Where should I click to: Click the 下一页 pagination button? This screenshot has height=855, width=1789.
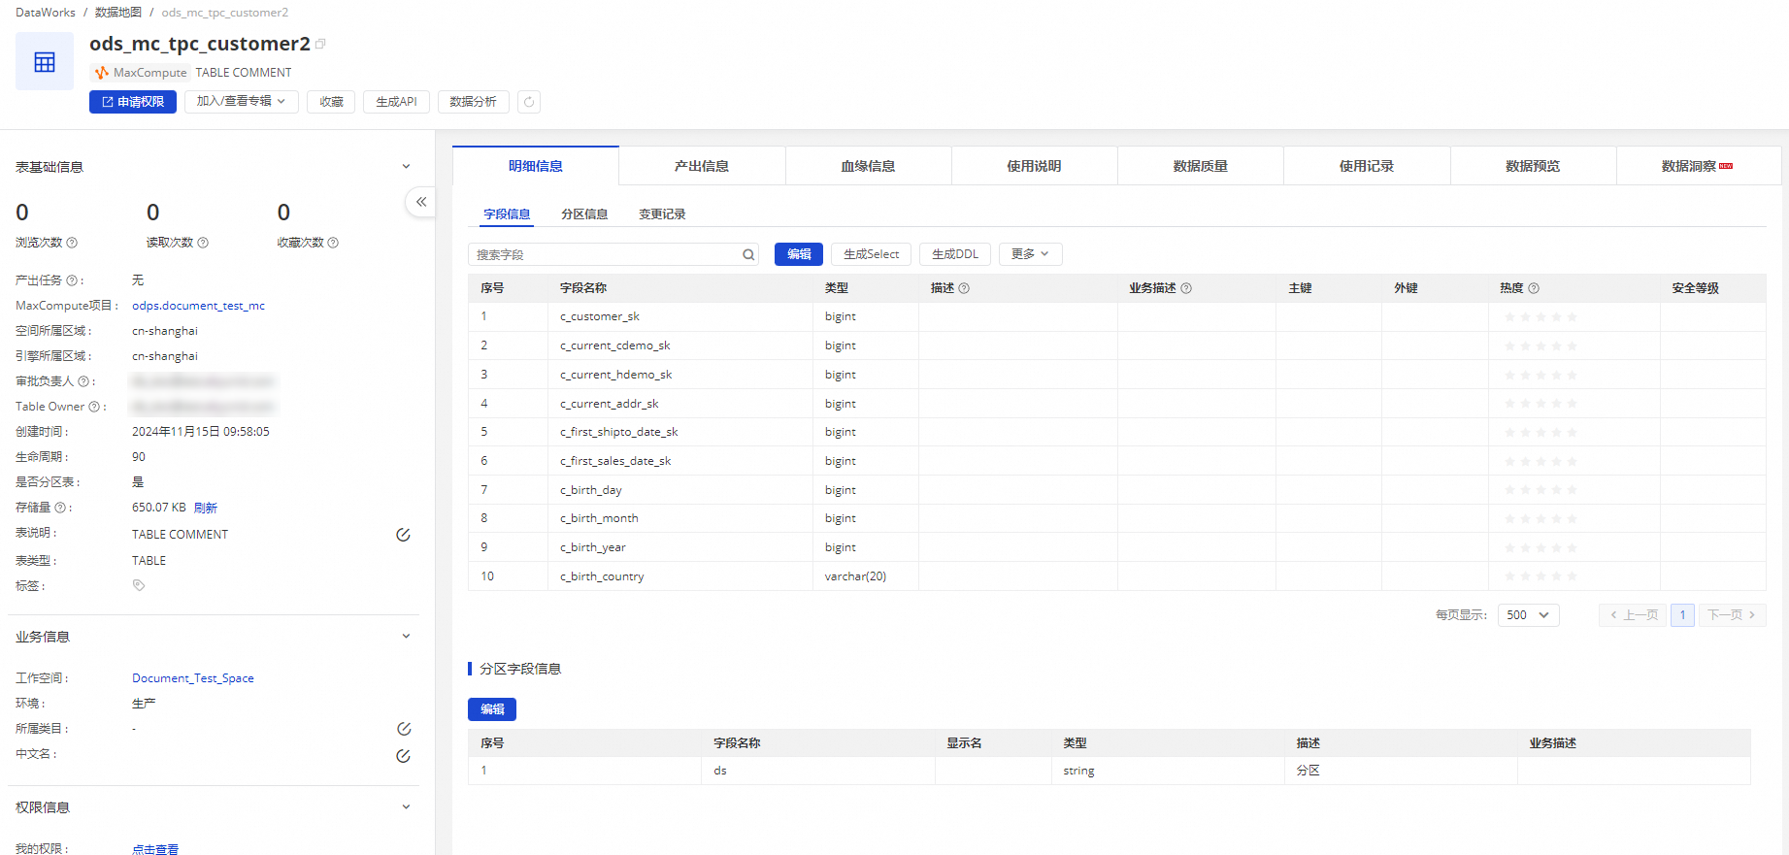1732,615
